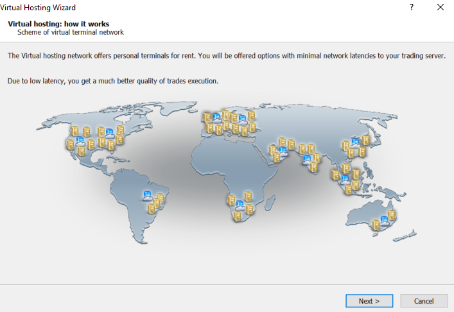Click Madagascar on the world map
This screenshot has height=312, width=454.
click(270, 202)
